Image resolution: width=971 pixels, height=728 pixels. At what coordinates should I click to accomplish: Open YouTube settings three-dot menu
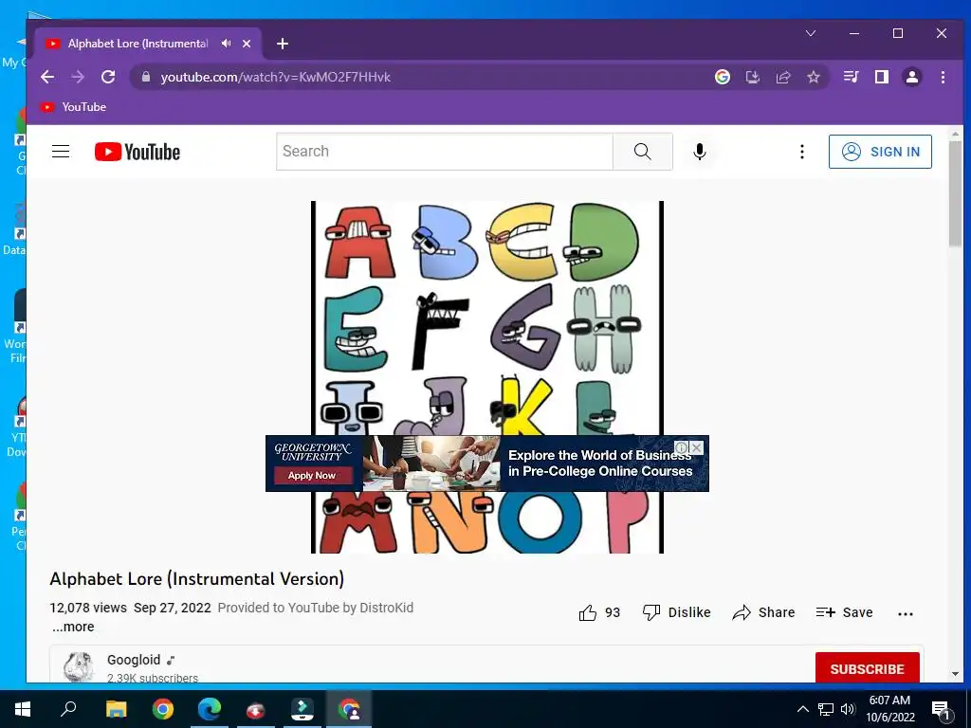coord(802,152)
